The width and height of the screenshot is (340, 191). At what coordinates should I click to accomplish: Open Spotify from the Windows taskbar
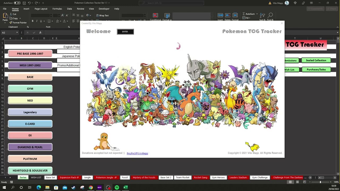coord(117,188)
